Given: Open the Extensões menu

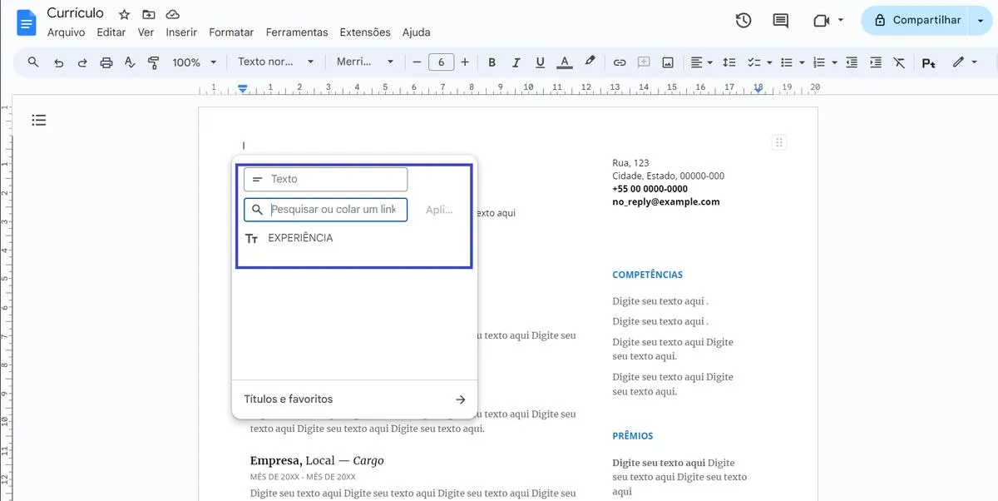Looking at the screenshot, I should coord(365,32).
